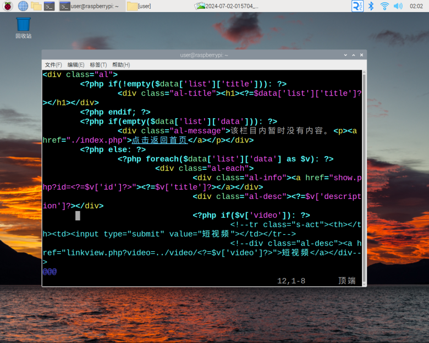
Task: Click the if(!empty($data['list']['title'])) line
Action: point(183,84)
